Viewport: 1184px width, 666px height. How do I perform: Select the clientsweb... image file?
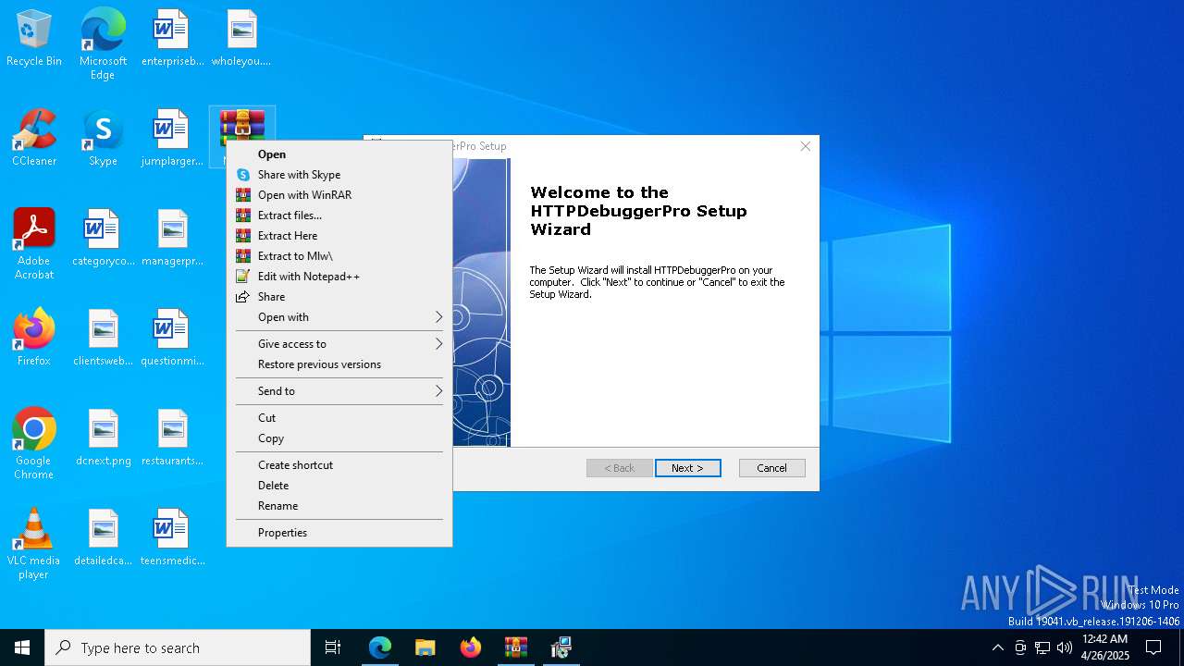point(103,339)
